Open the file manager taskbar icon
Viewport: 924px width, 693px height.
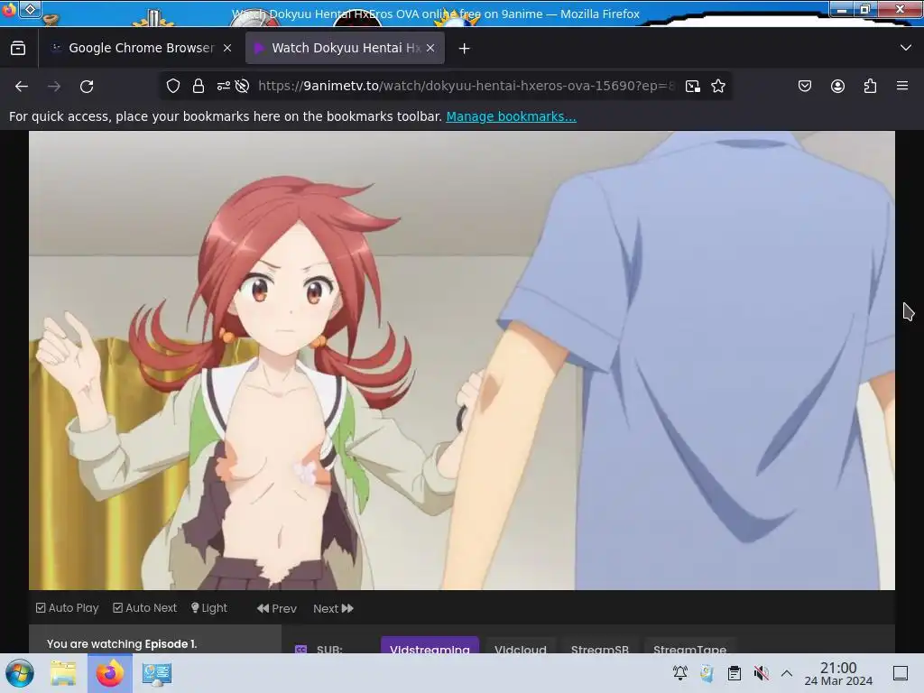pyautogui.click(x=63, y=673)
